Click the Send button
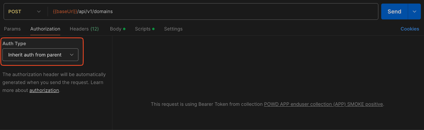424x130 pixels. [394, 12]
